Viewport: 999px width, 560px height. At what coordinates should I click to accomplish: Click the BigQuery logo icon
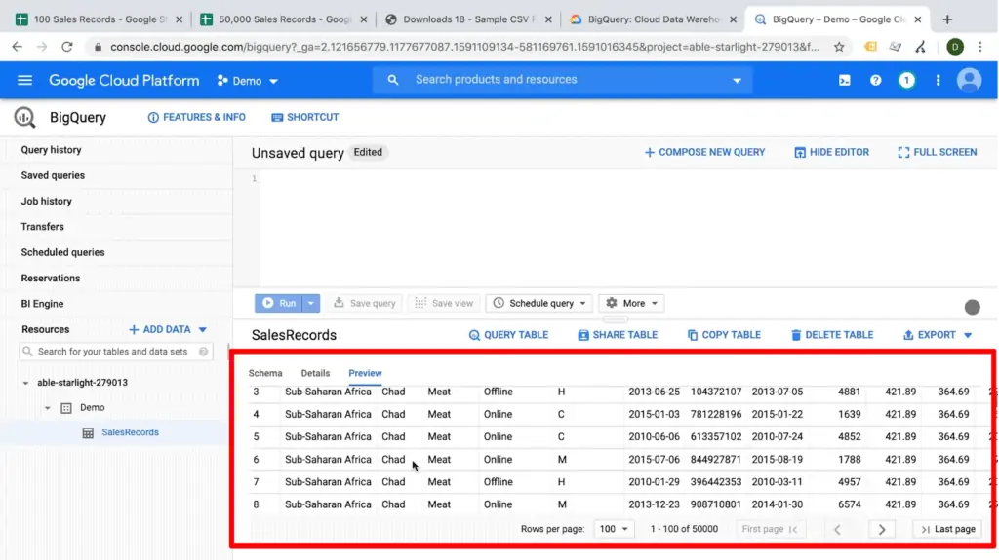24,117
